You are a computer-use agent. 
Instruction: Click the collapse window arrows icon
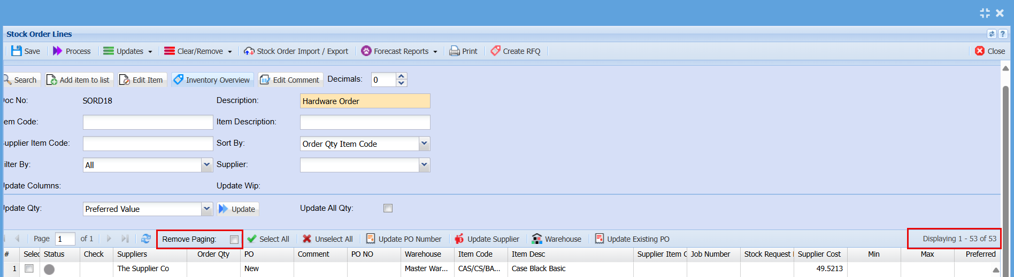(985, 13)
